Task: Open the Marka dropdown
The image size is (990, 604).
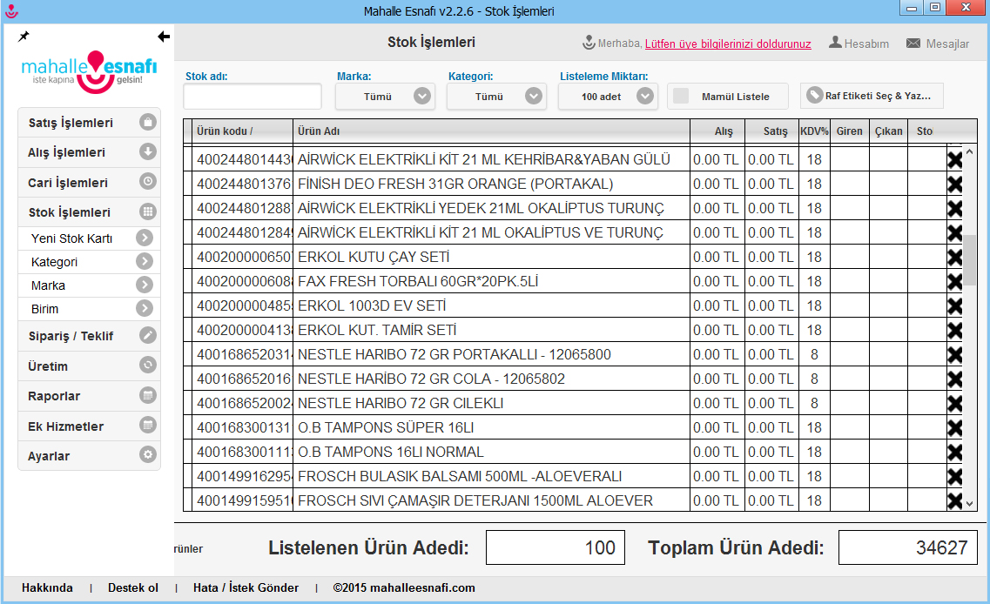Action: 385,96
